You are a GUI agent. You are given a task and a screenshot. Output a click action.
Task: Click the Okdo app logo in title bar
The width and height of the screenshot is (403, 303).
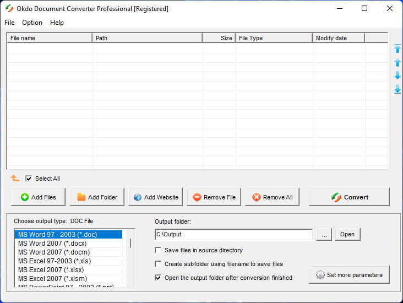pyautogui.click(x=9, y=8)
